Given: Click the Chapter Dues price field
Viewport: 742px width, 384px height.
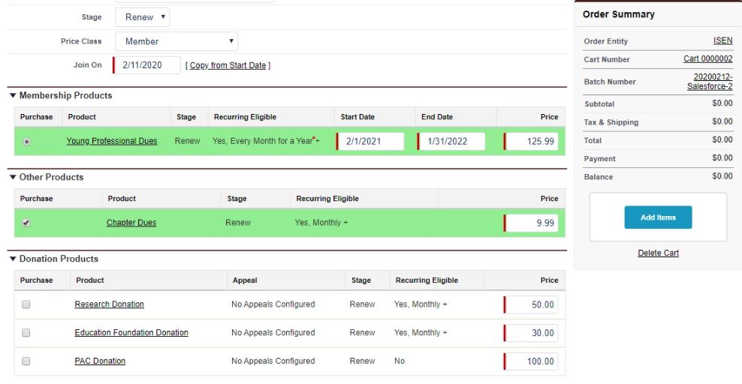Looking at the screenshot, I should (x=532, y=223).
